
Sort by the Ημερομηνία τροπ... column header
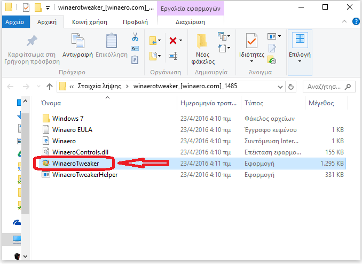pyautogui.click(x=208, y=103)
